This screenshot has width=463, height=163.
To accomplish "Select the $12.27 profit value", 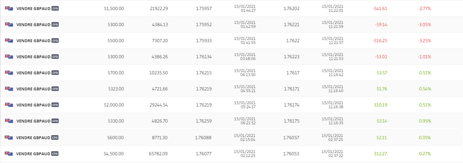I will point(380,154).
